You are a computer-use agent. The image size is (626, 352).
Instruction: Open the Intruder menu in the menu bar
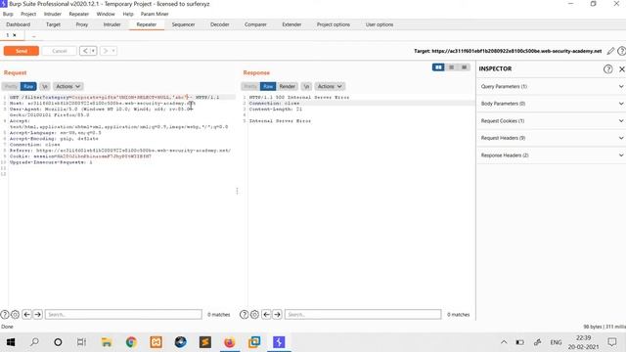[52, 14]
